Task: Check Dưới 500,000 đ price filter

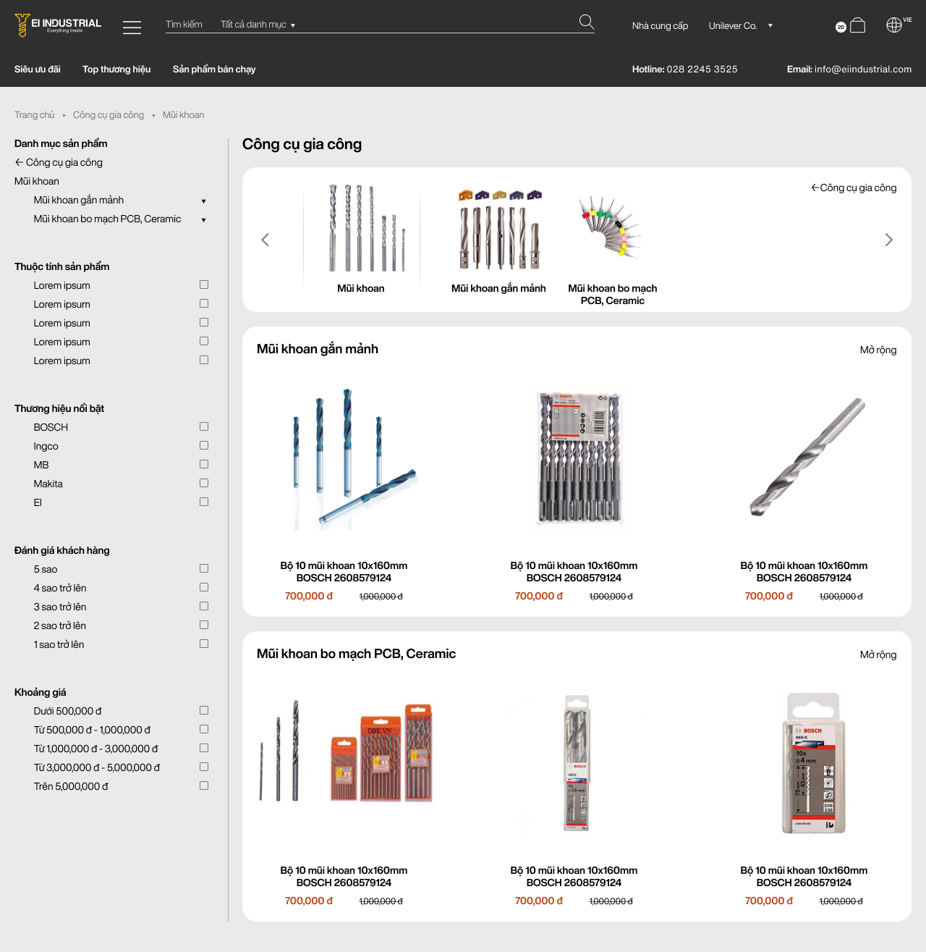Action: point(204,711)
